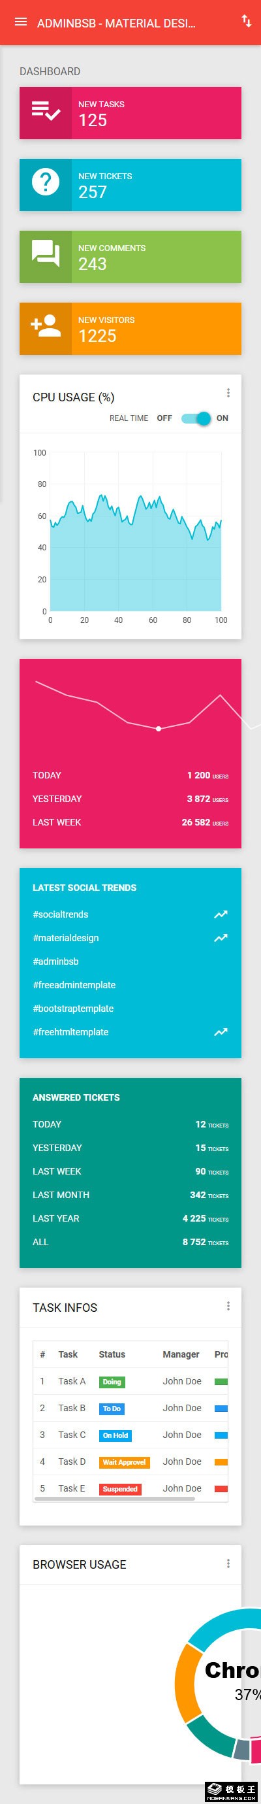Click the Status column header
This screenshot has width=261, height=1804.
(112, 1354)
